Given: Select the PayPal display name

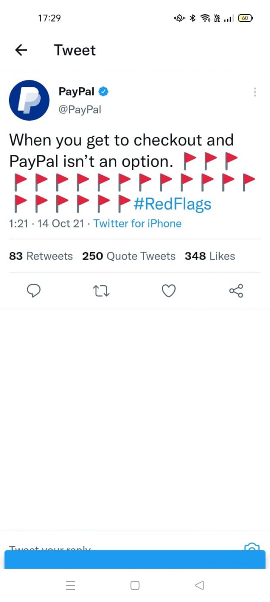Looking at the screenshot, I should point(77,92).
